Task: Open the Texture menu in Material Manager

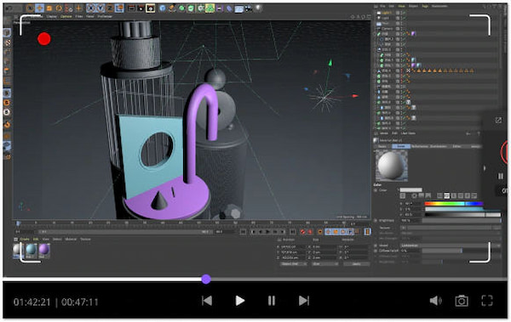Action: [x=85, y=240]
